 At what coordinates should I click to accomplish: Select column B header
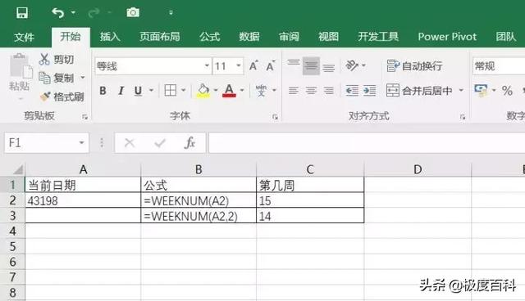click(199, 169)
